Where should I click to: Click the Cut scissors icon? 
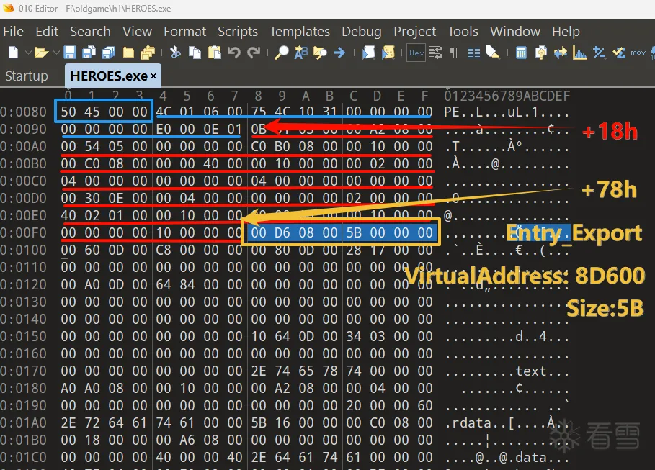click(175, 53)
